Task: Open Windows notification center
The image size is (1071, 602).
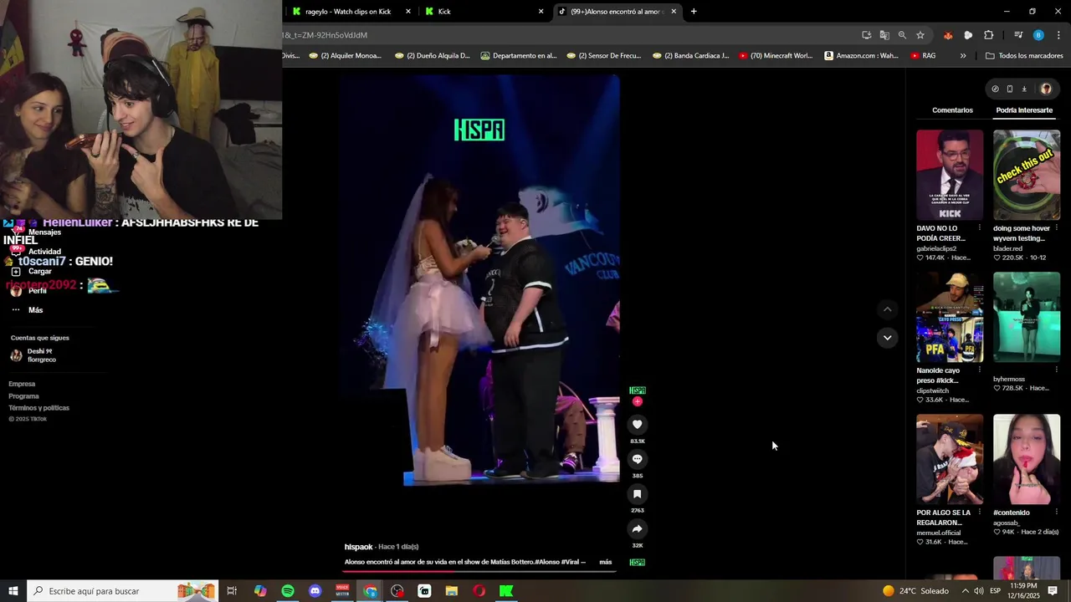Action: click(x=1053, y=591)
